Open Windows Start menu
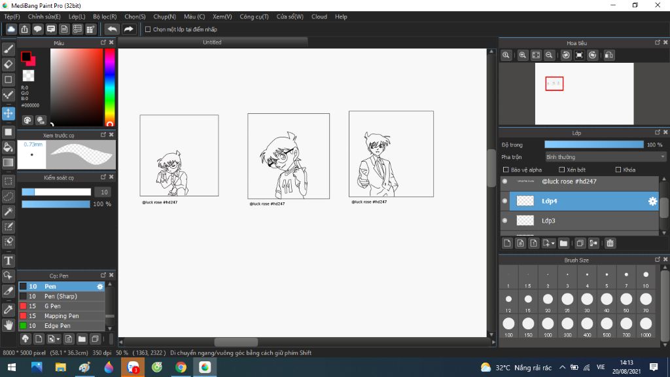This screenshot has height=377, width=670. [x=12, y=367]
